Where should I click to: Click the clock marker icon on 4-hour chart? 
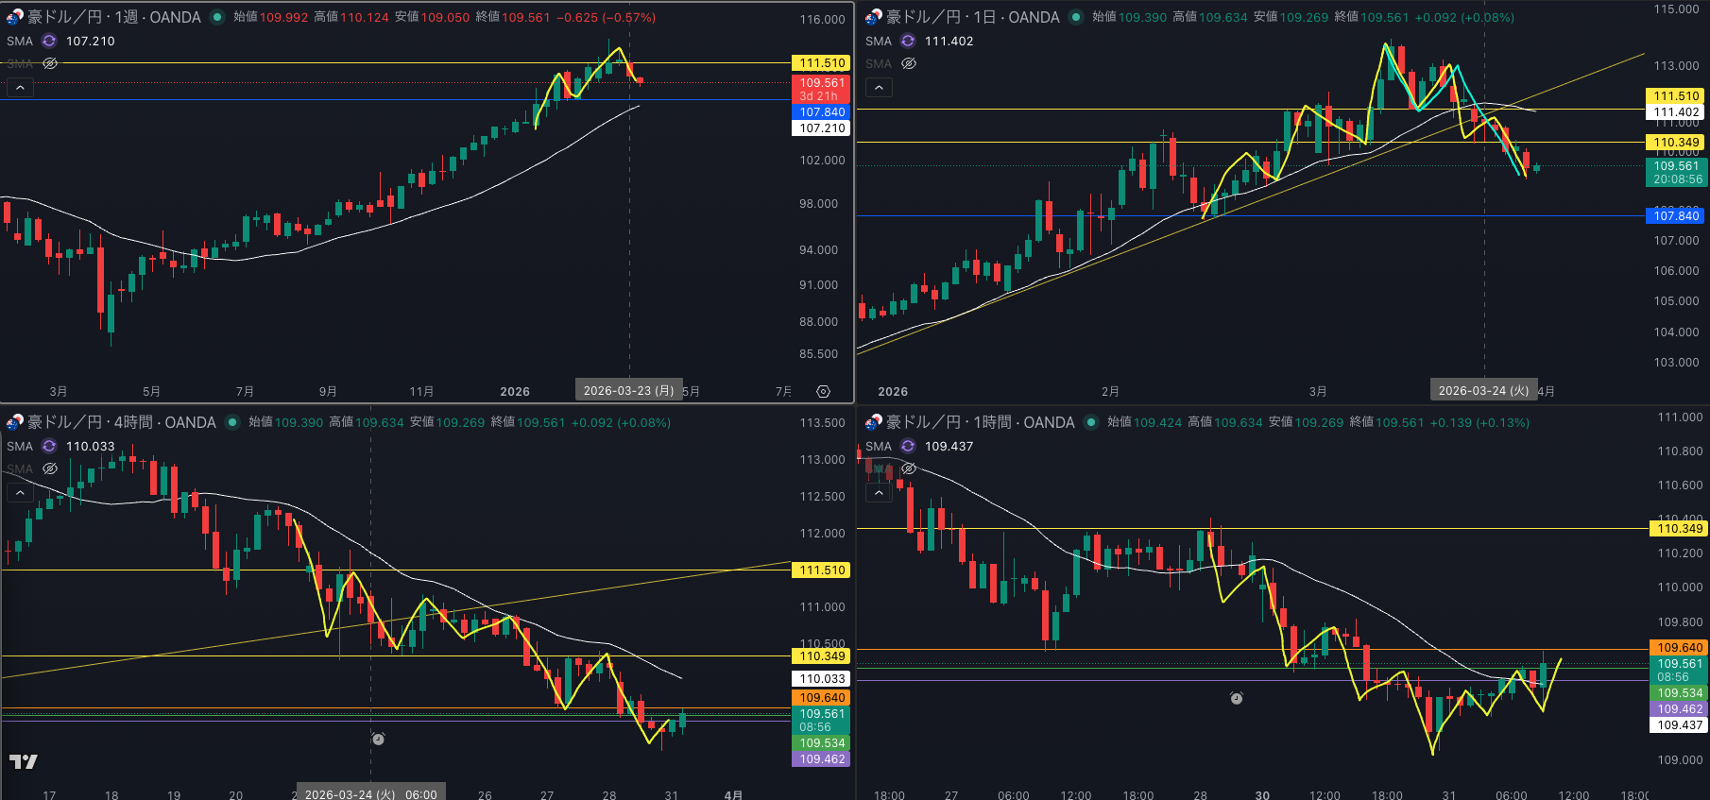[x=378, y=739]
